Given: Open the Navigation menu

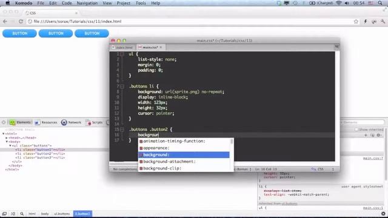Looking at the screenshot, I should [87, 3].
